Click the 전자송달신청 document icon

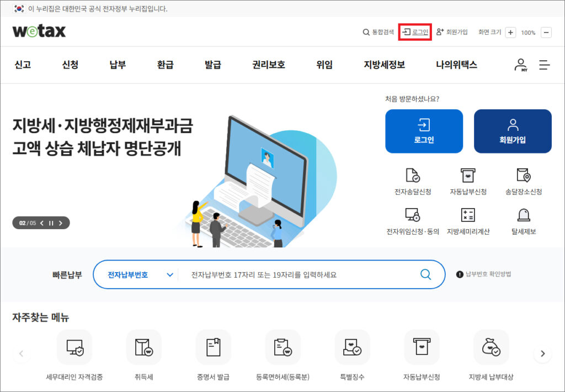point(413,176)
